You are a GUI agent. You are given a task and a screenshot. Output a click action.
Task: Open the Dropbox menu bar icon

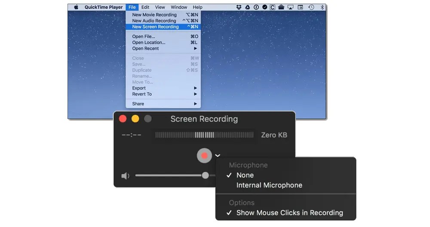[x=239, y=7]
